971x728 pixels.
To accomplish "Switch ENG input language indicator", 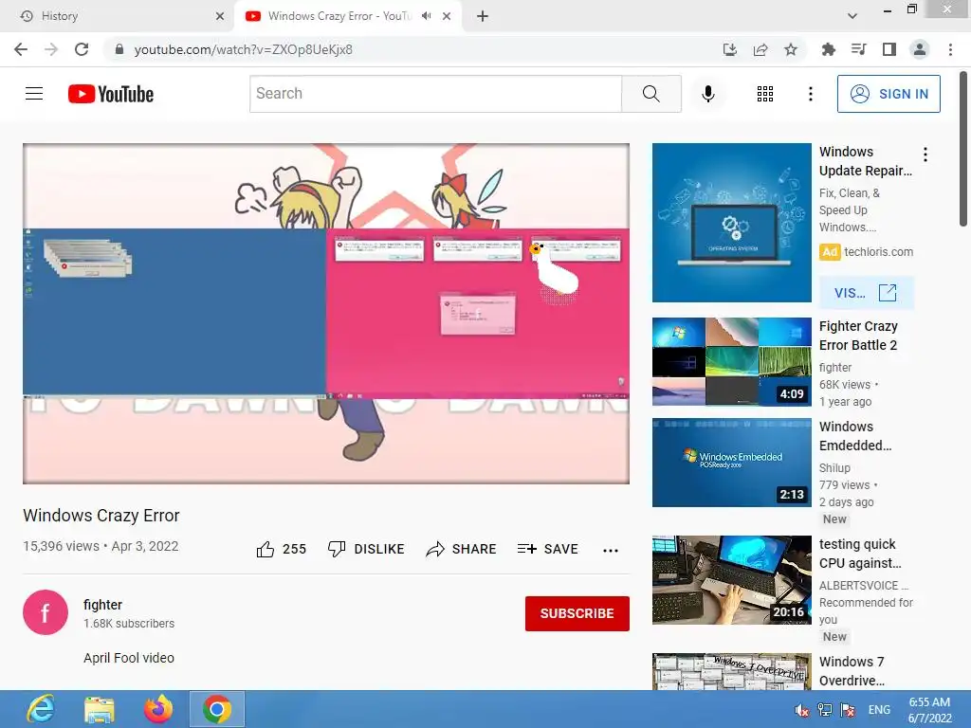I will (x=879, y=710).
